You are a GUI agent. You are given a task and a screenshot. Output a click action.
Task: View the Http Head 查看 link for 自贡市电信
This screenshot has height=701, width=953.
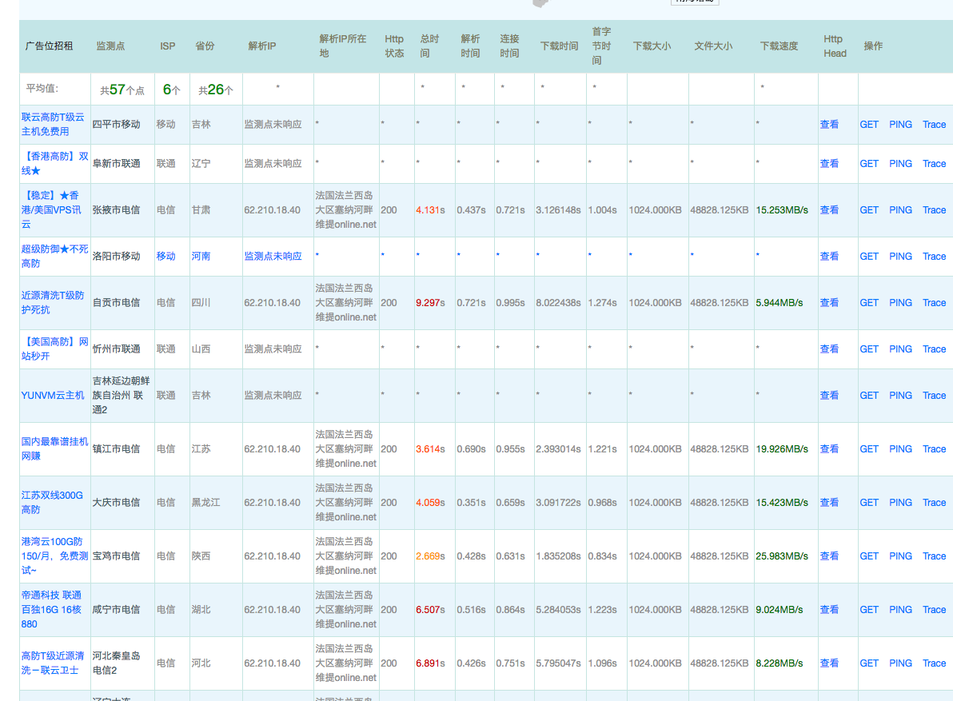tap(829, 303)
